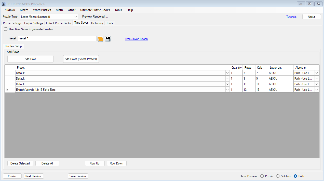Open the Time Saver Tutorial link

coord(137,39)
